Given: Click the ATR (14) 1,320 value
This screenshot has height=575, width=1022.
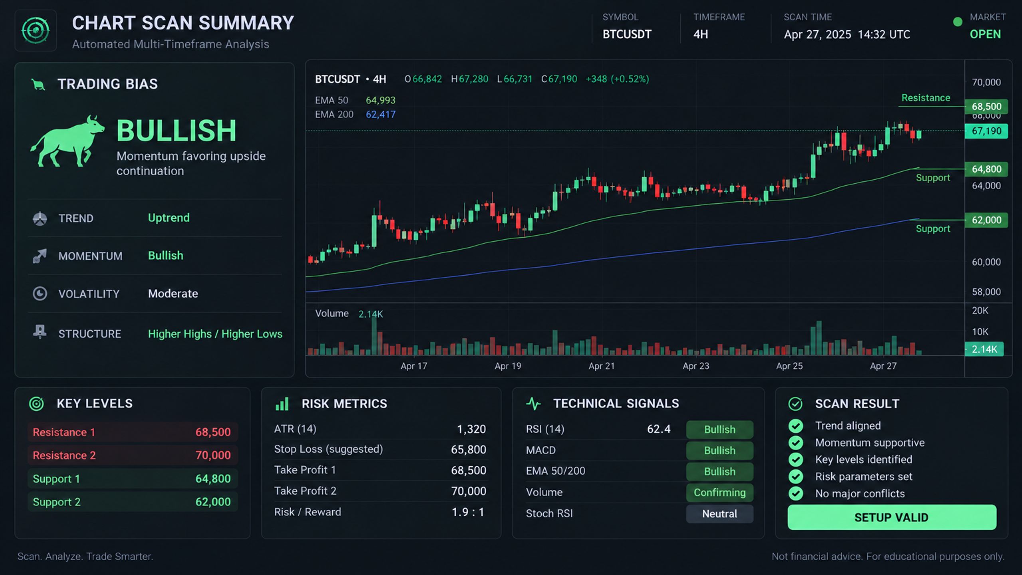Looking at the screenshot, I should pos(471,429).
